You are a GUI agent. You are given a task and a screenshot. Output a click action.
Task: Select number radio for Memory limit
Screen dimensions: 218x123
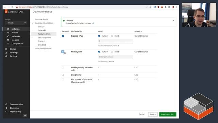point(99,52)
